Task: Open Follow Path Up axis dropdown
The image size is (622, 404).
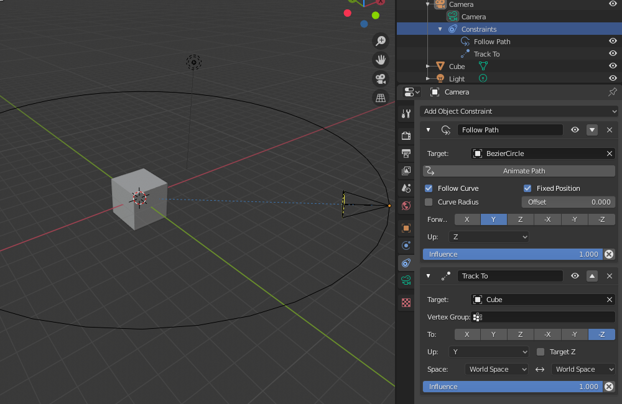Action: pyautogui.click(x=489, y=237)
